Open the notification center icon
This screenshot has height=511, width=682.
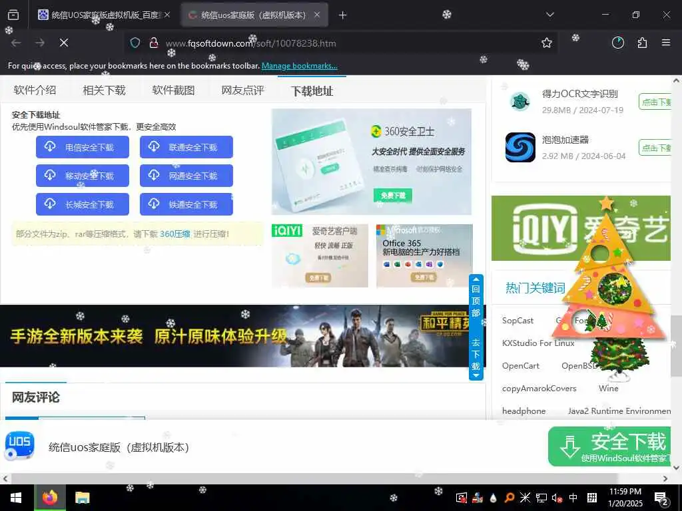[661, 498]
